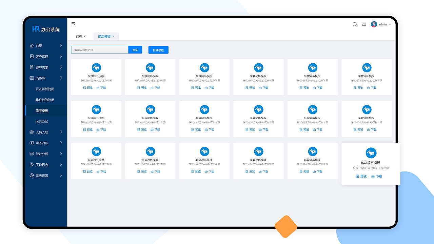
Task: Collapse the sidebar with the menu fold icon
Action: pyautogui.click(x=73, y=24)
